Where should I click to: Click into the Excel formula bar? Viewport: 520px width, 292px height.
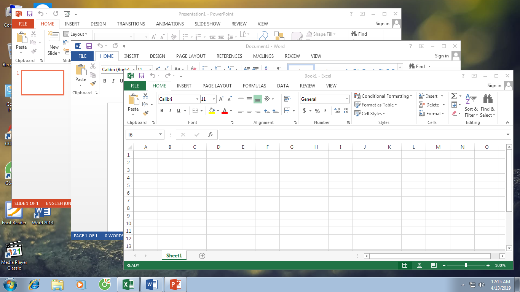(362, 135)
